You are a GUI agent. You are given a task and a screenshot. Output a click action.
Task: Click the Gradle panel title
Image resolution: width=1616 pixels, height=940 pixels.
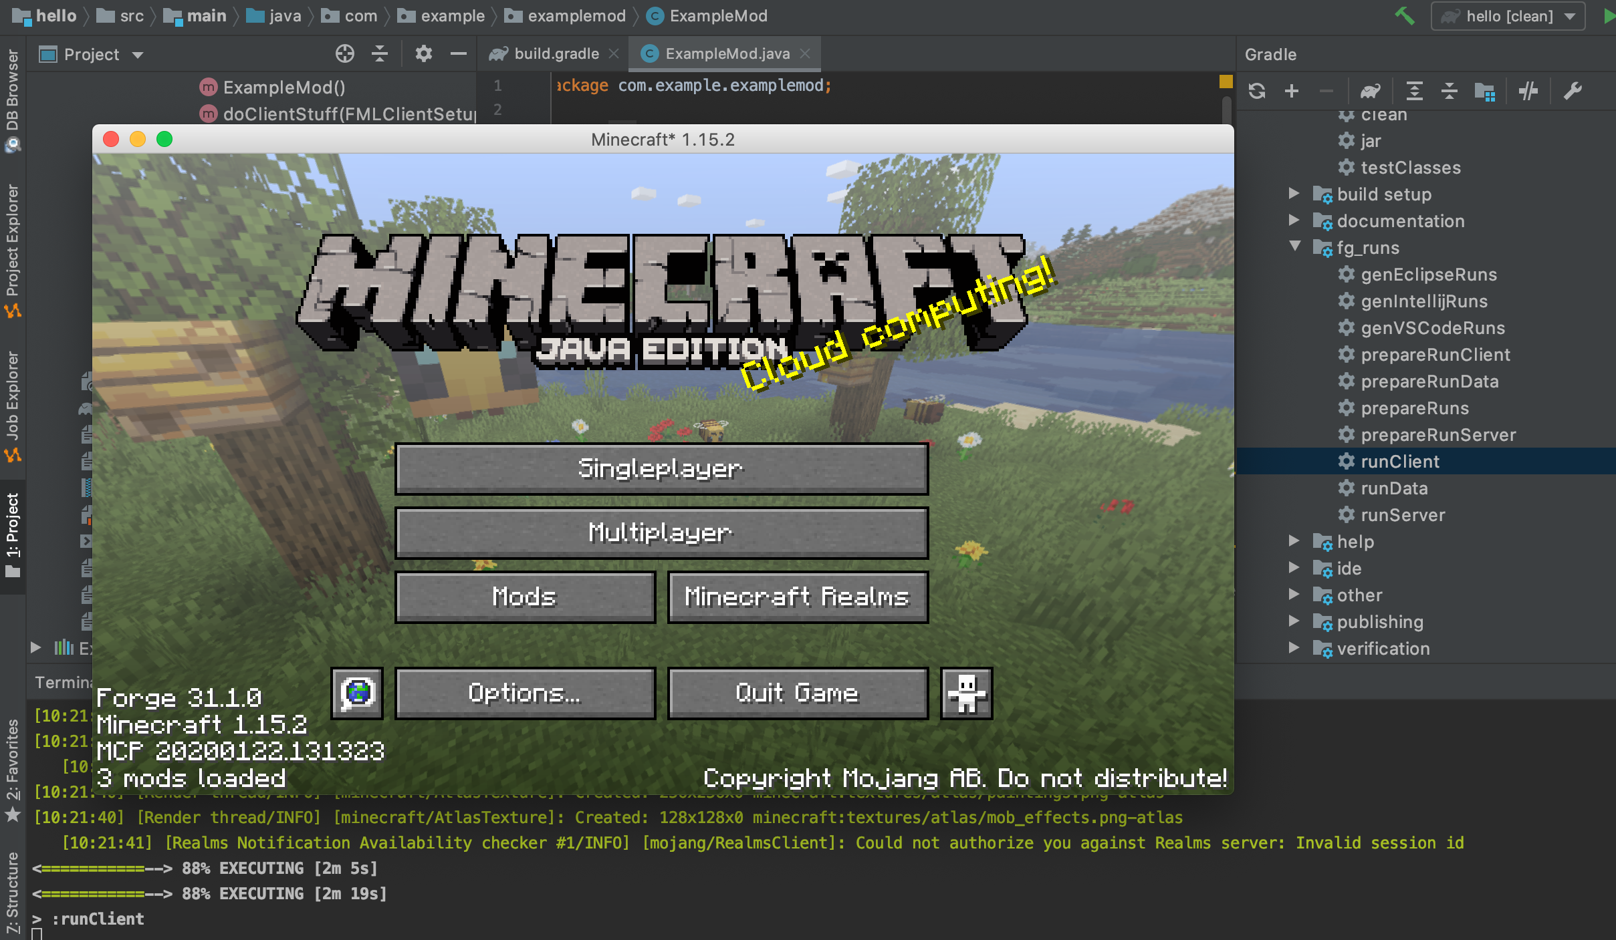coord(1270,54)
